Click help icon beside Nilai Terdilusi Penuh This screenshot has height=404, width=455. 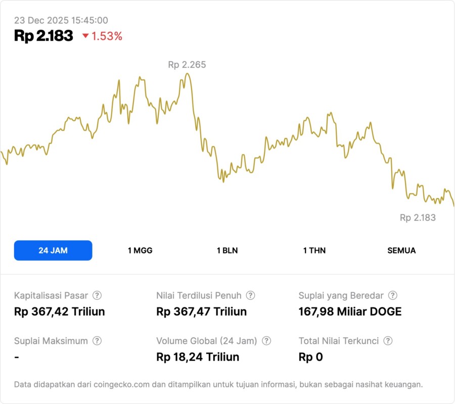(x=250, y=295)
